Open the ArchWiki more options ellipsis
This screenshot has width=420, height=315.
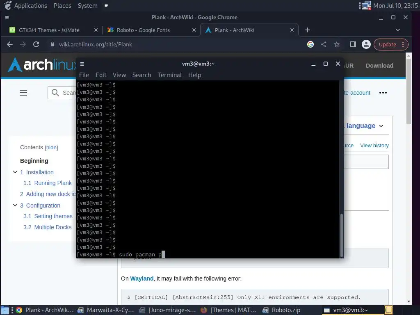coord(383,93)
